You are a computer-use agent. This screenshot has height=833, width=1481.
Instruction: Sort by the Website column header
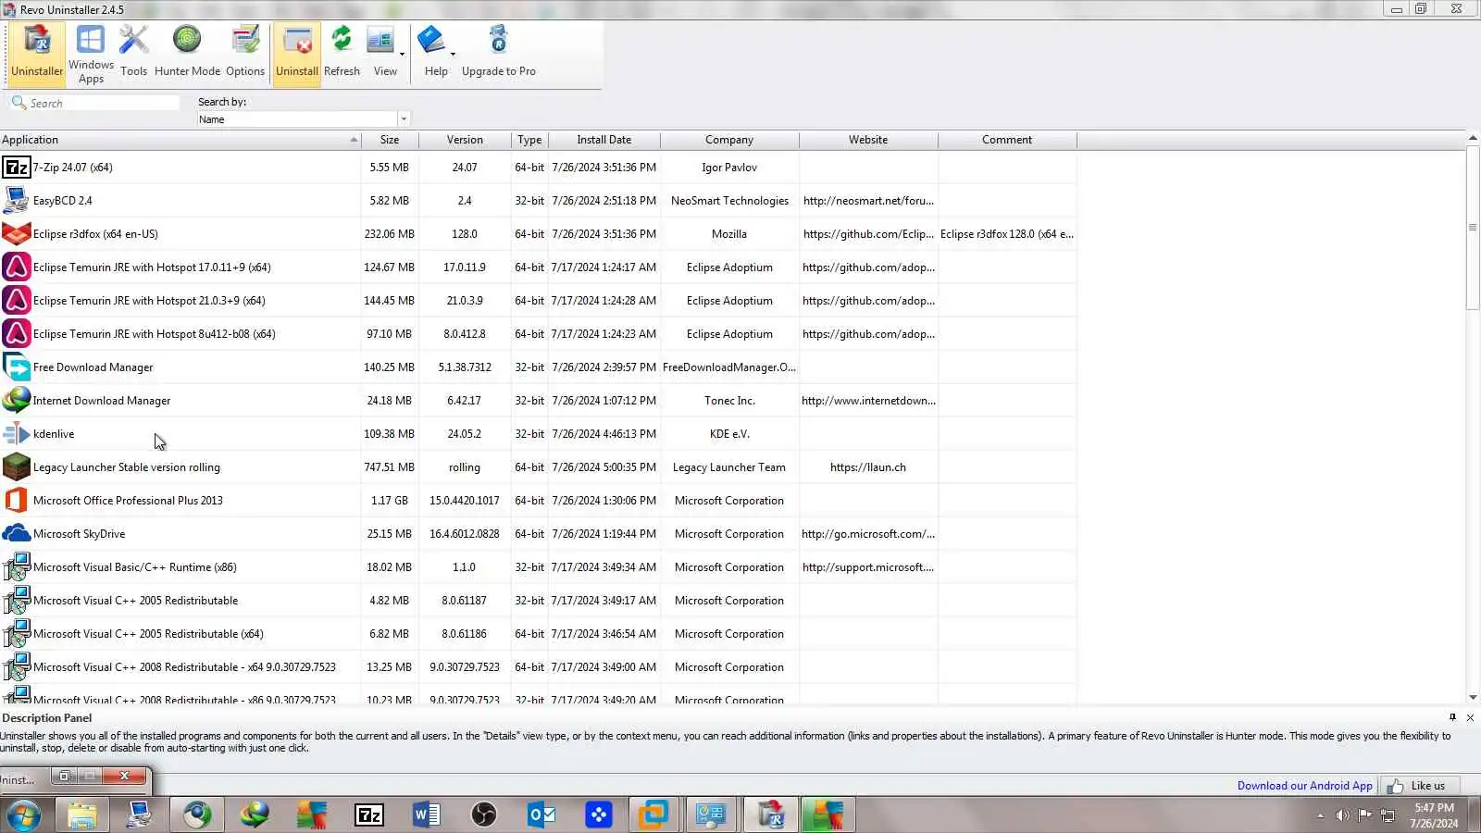(x=868, y=140)
